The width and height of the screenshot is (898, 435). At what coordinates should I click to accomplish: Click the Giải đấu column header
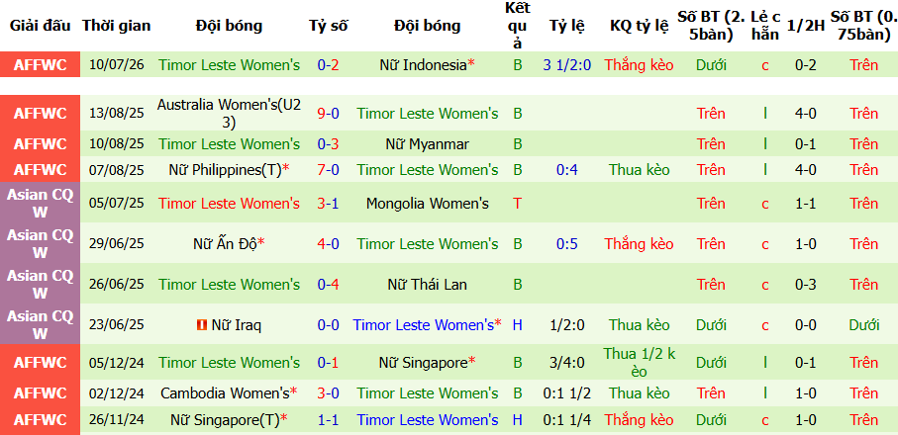(40, 26)
